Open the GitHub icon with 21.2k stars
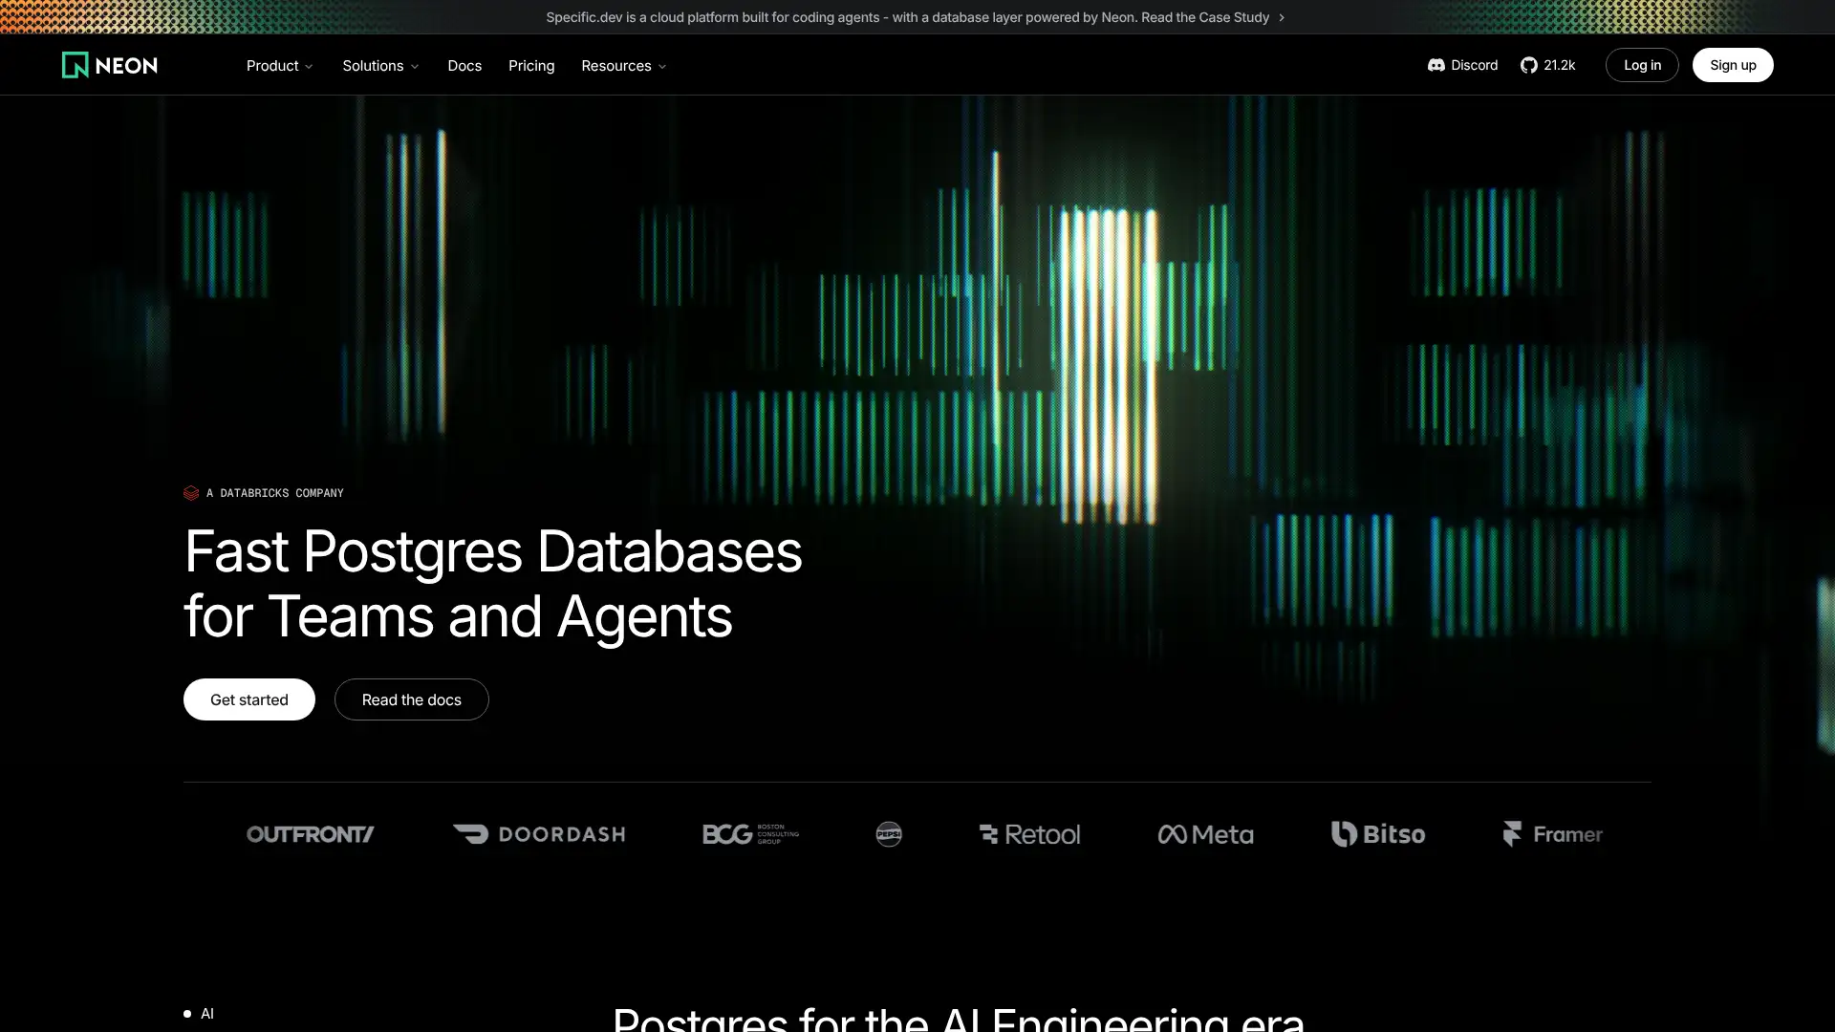 [x=1529, y=65]
